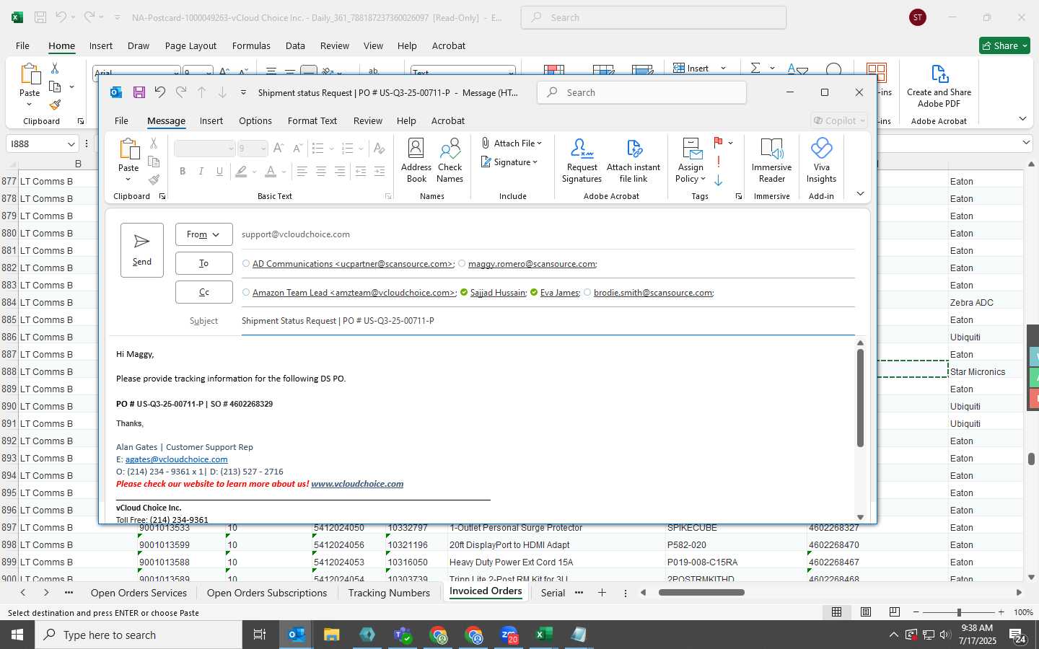
Task: Toggle Underline in the message Basic Text group
Action: (x=220, y=171)
